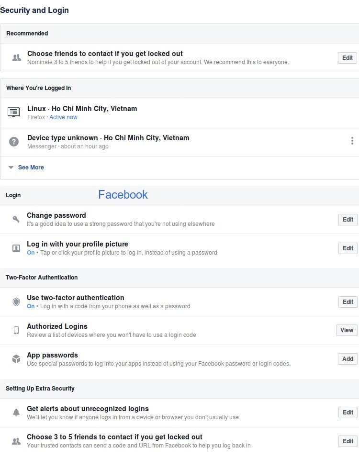Add a new app password
359x458 pixels.
pyautogui.click(x=348, y=358)
